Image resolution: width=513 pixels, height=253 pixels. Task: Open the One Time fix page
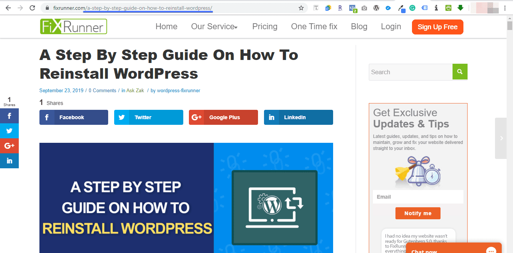point(314,27)
